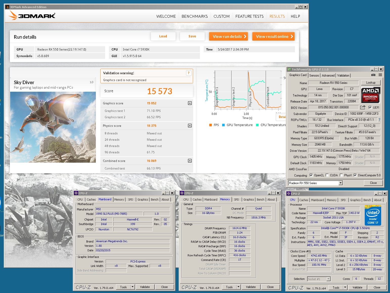This screenshot has width=390, height=293.
Task: Open Tools dropdown arrow in CPU-Z Memory window
Action: (x=238, y=287)
